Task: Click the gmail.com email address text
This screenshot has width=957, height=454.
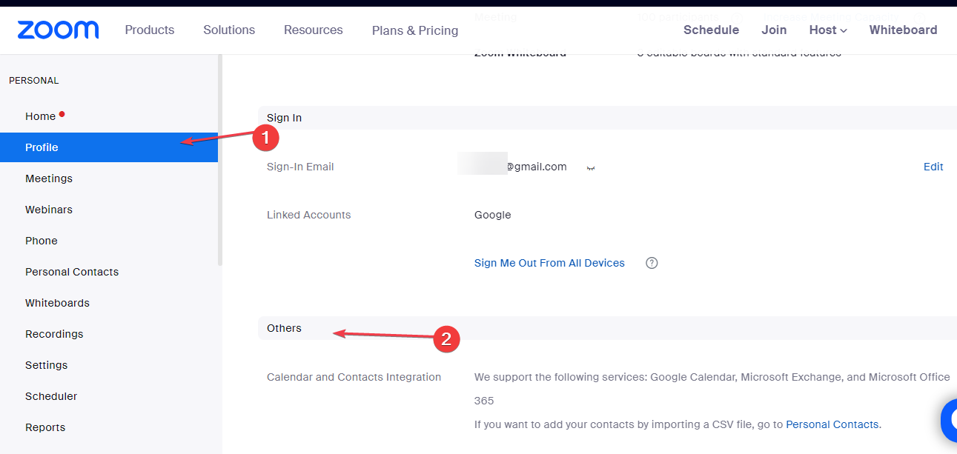Action: click(537, 167)
